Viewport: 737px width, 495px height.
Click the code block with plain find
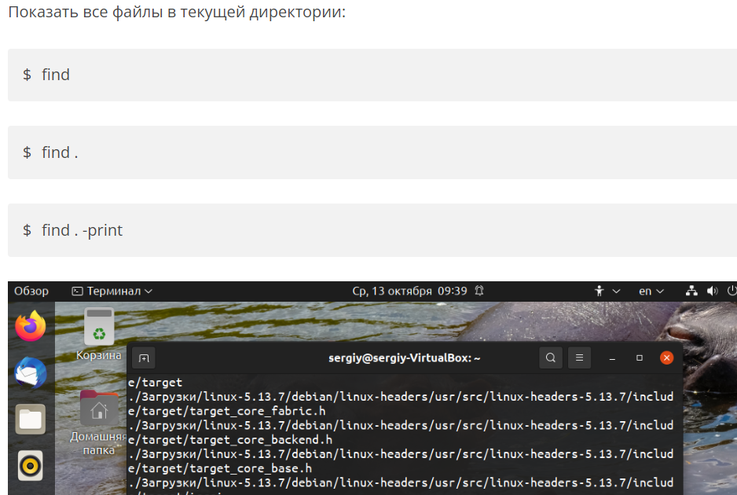click(x=372, y=75)
